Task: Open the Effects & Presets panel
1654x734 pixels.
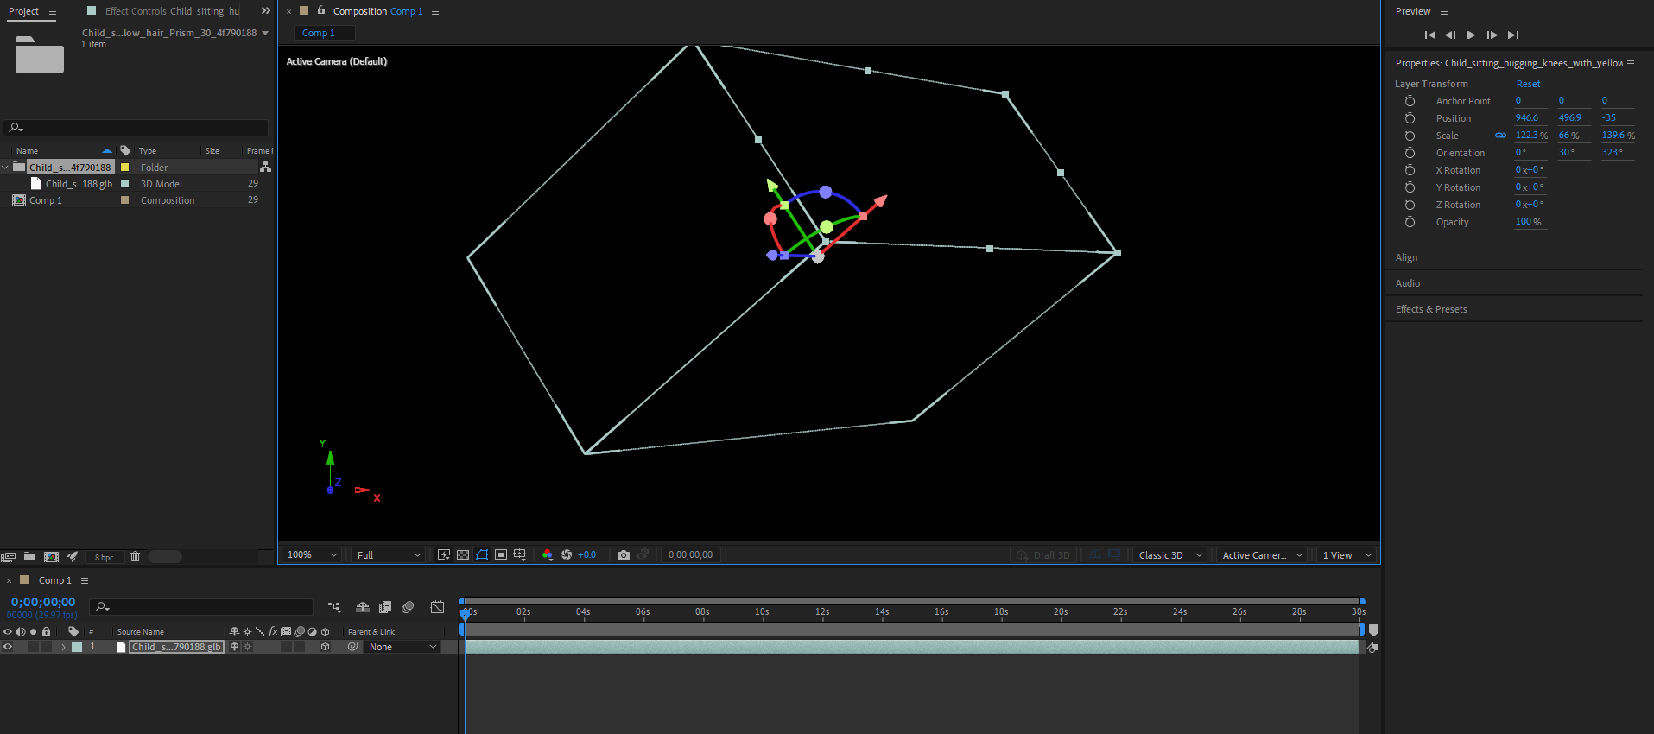Action: coord(1430,309)
